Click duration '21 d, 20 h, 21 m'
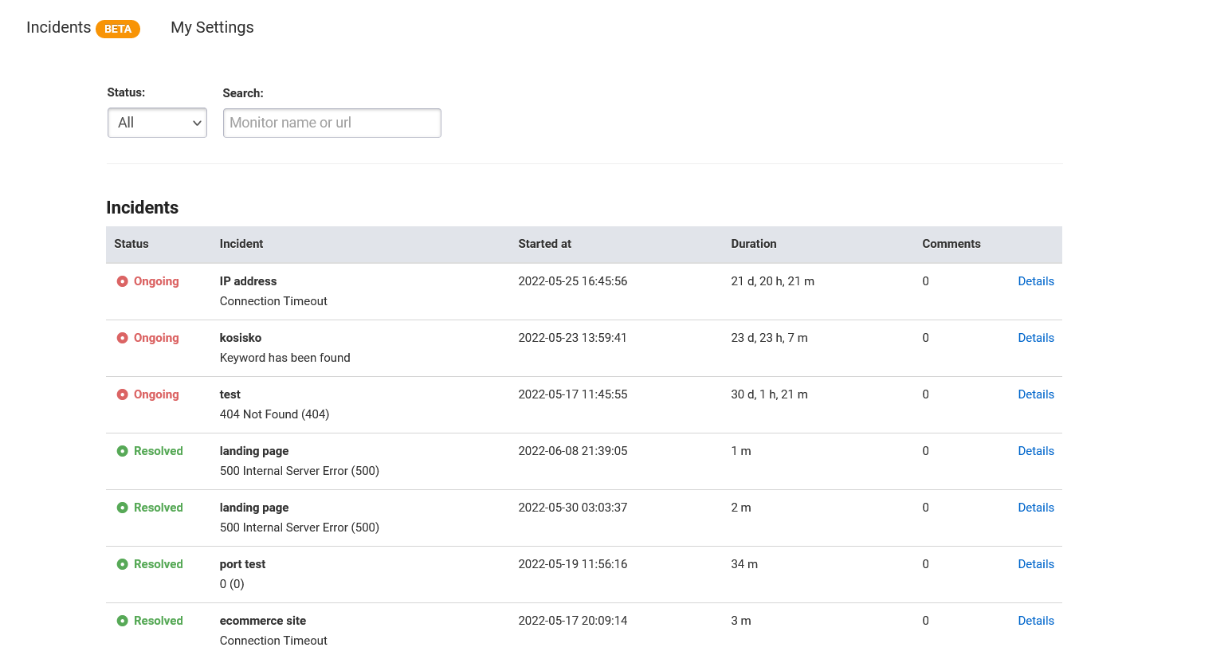1228x659 pixels. (x=773, y=281)
